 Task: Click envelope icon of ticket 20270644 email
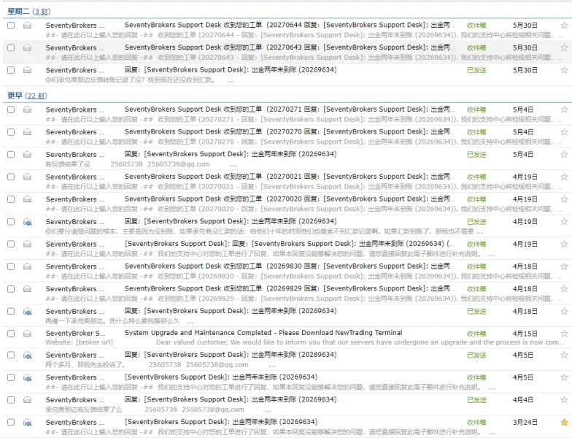[27, 26]
